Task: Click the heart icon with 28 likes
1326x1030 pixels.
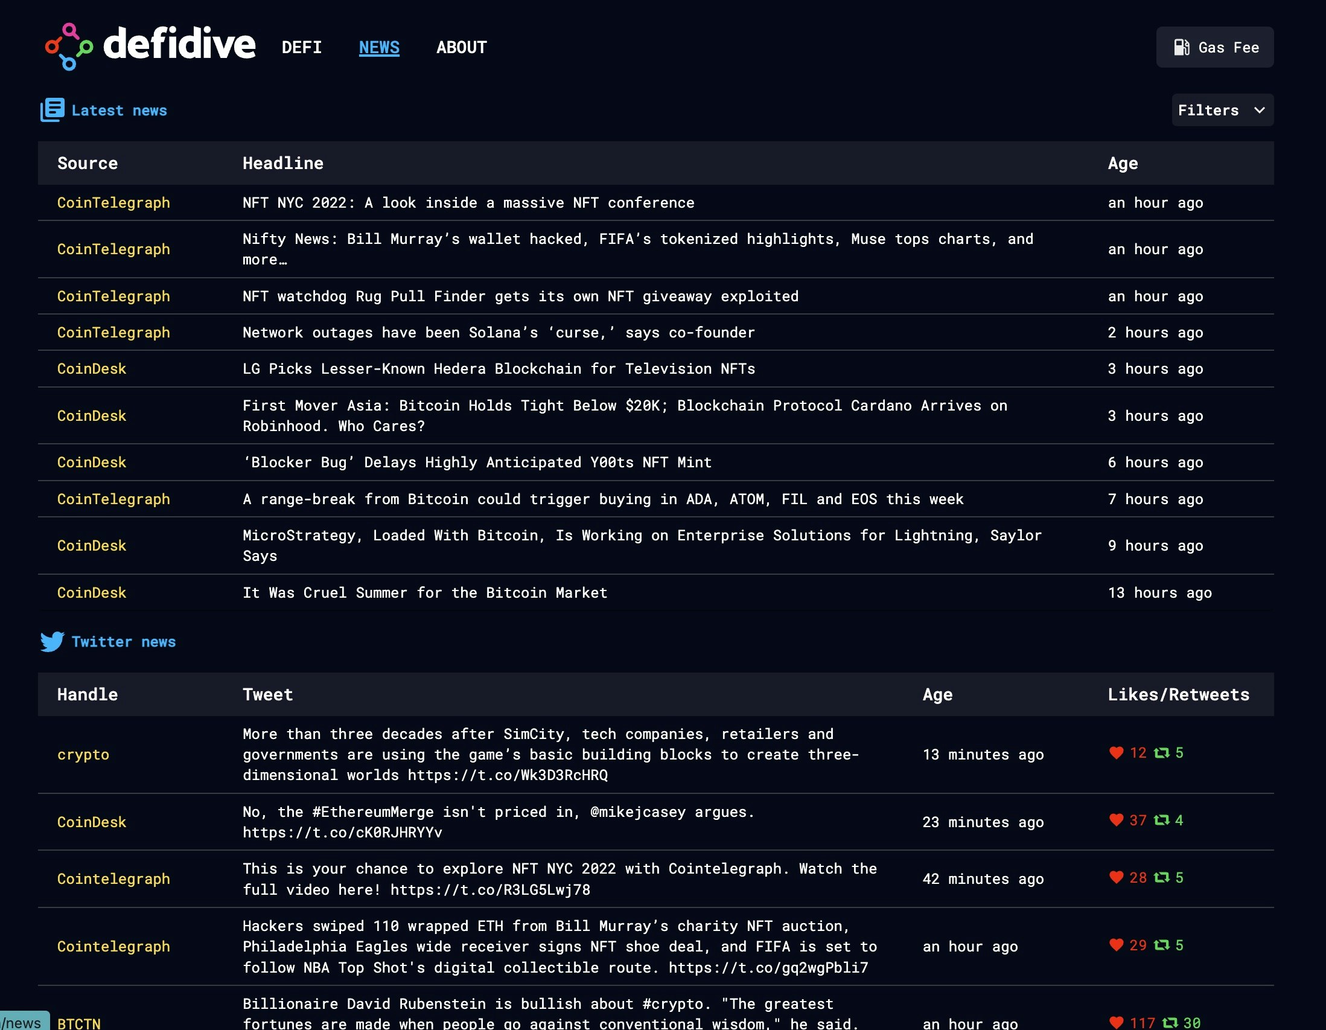Action: (1116, 878)
